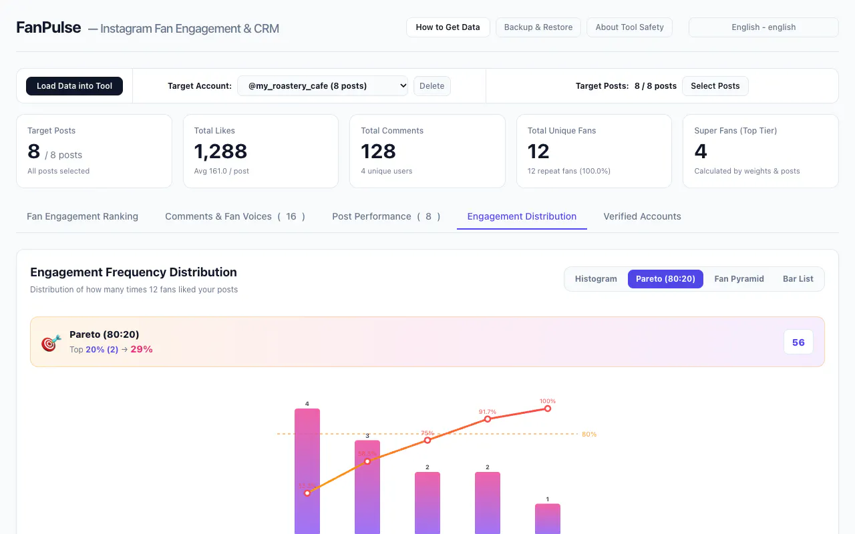This screenshot has width=855, height=534.
Task: Click the Target Posts stat card
Action: [94, 151]
